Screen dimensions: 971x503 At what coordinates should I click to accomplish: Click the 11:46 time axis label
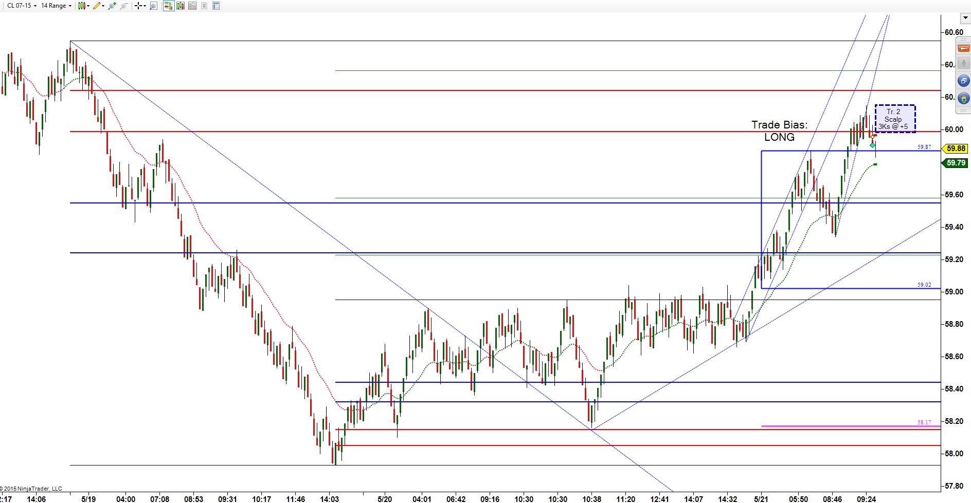(x=295, y=499)
